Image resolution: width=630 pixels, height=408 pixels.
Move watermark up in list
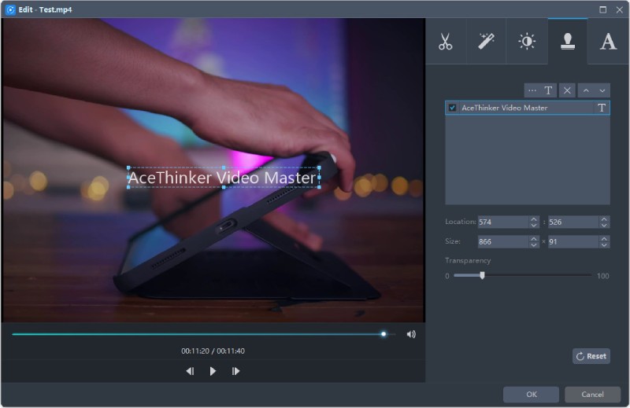tap(586, 90)
